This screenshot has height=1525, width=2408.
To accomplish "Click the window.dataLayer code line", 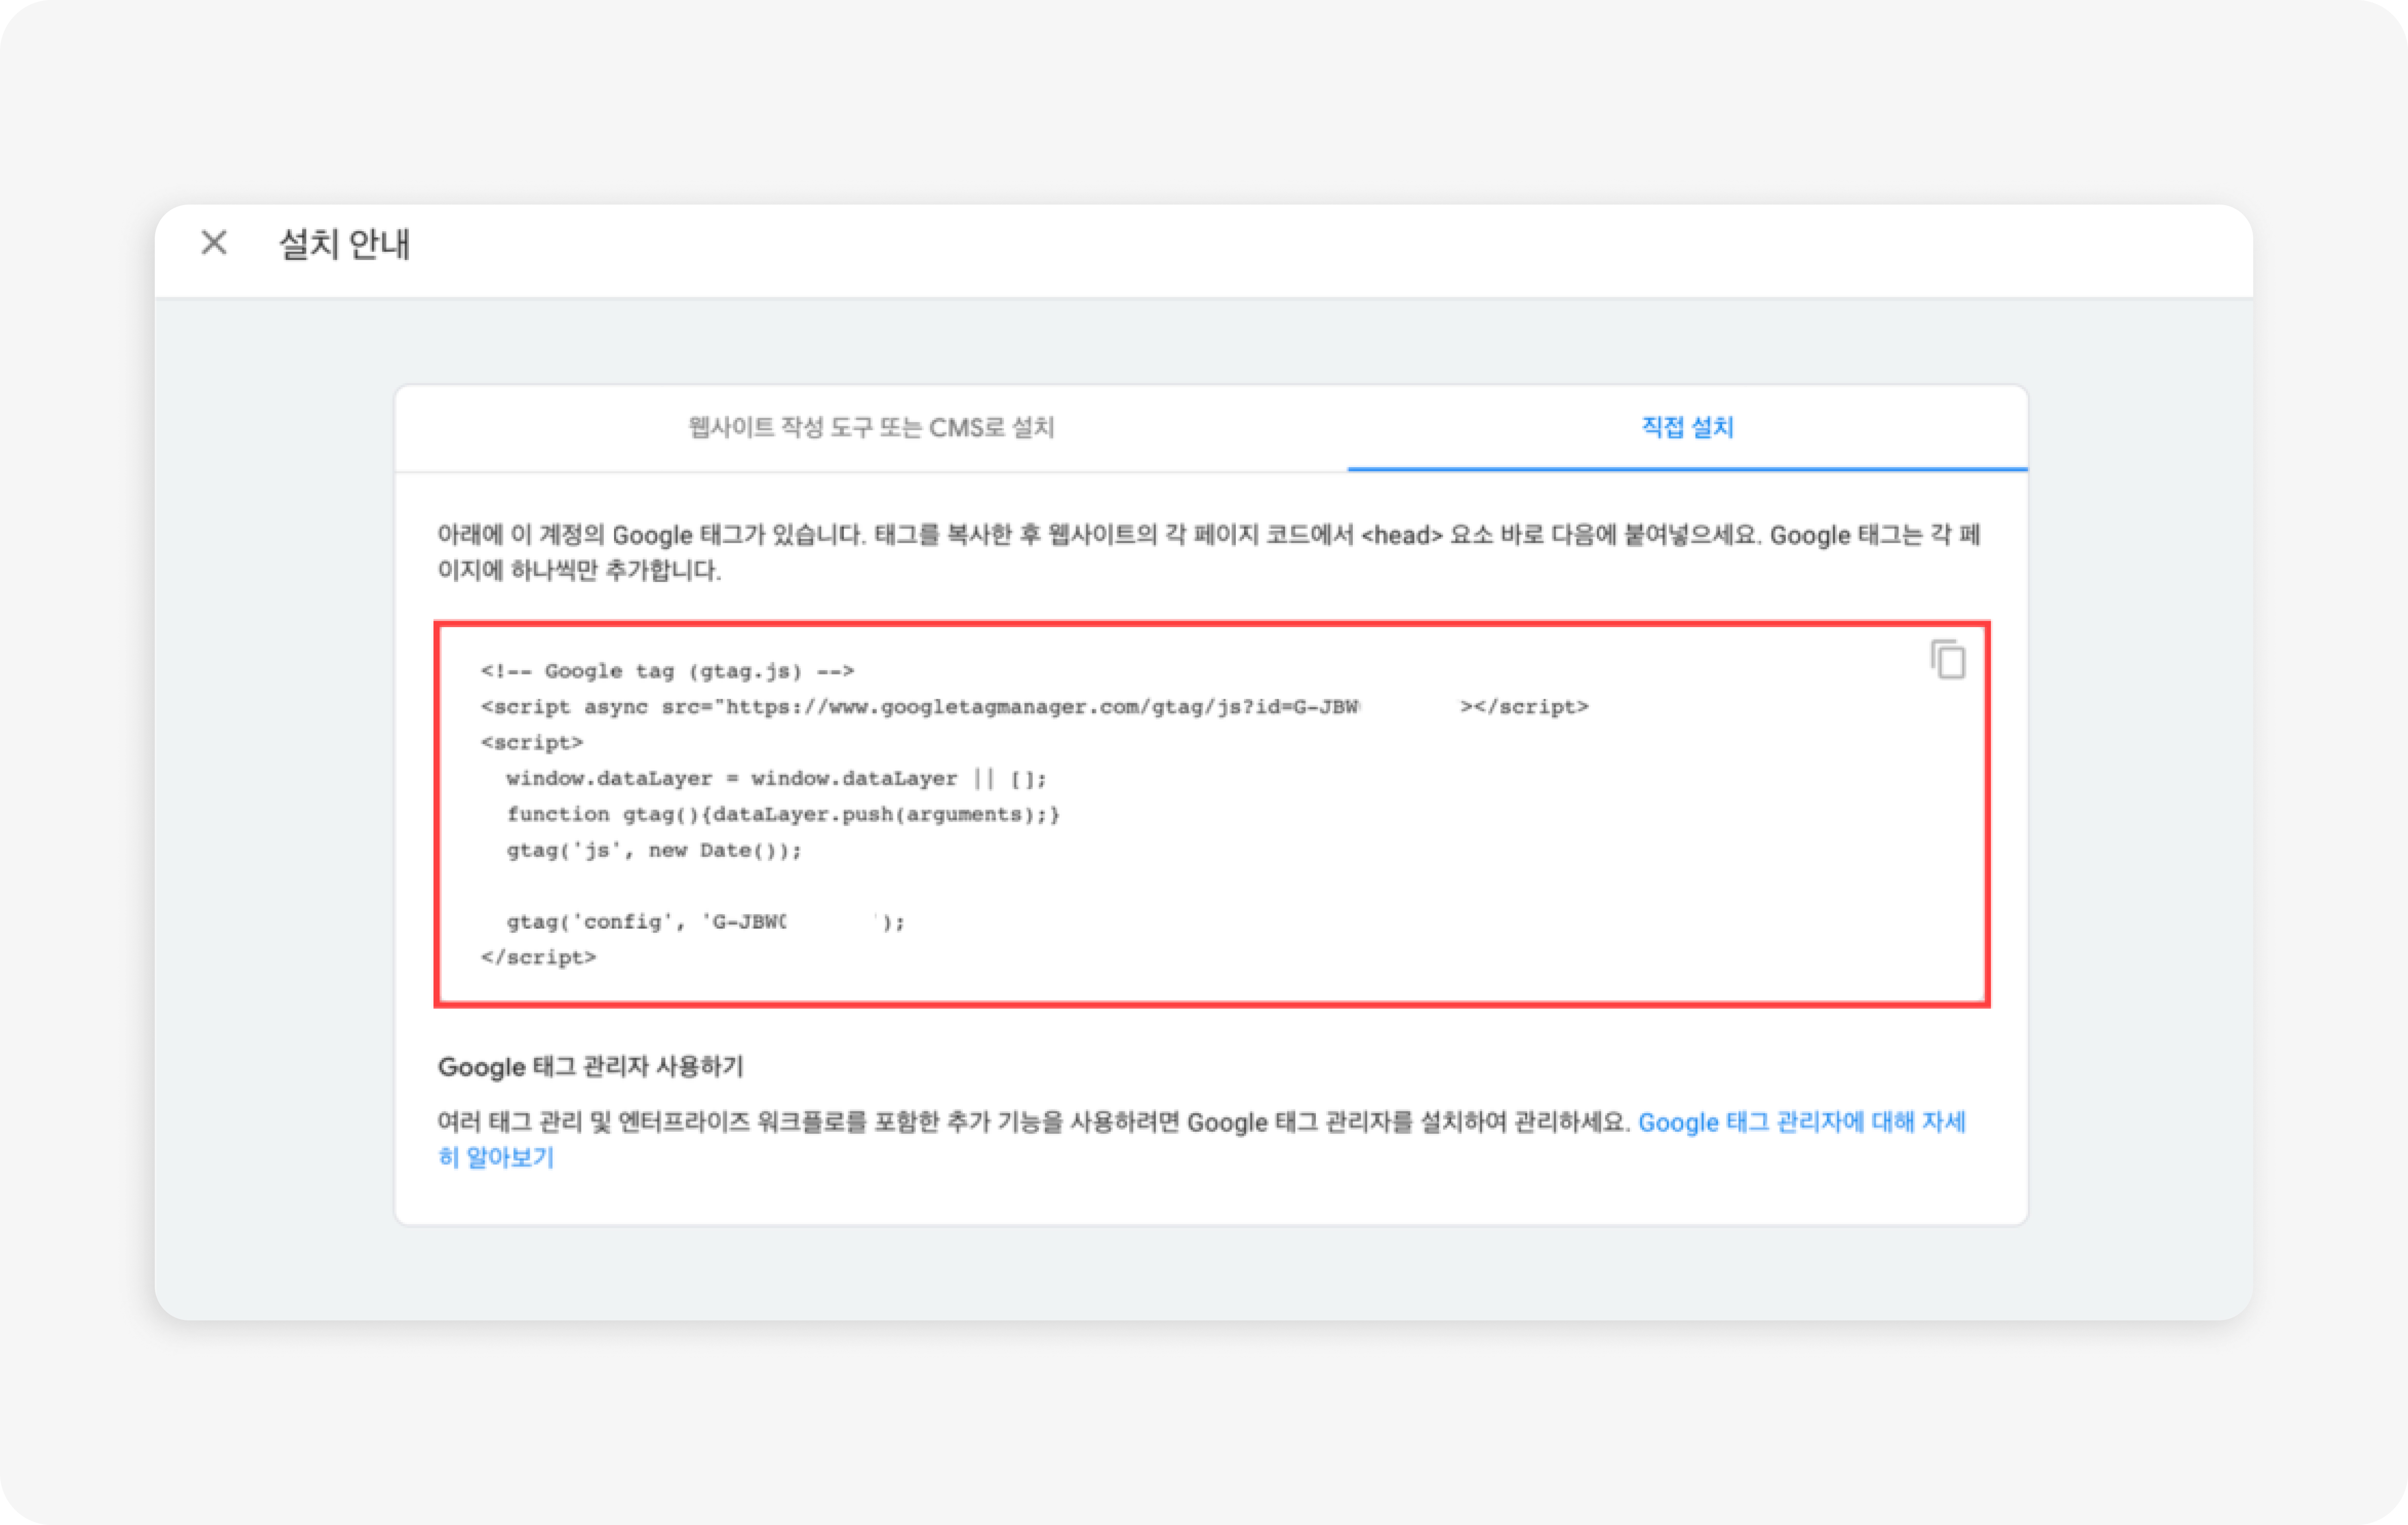I will click(x=776, y=778).
